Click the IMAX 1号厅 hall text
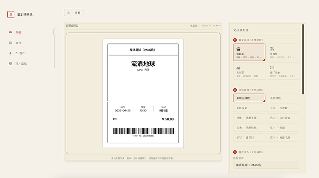319x178 pixels. tap(143, 70)
